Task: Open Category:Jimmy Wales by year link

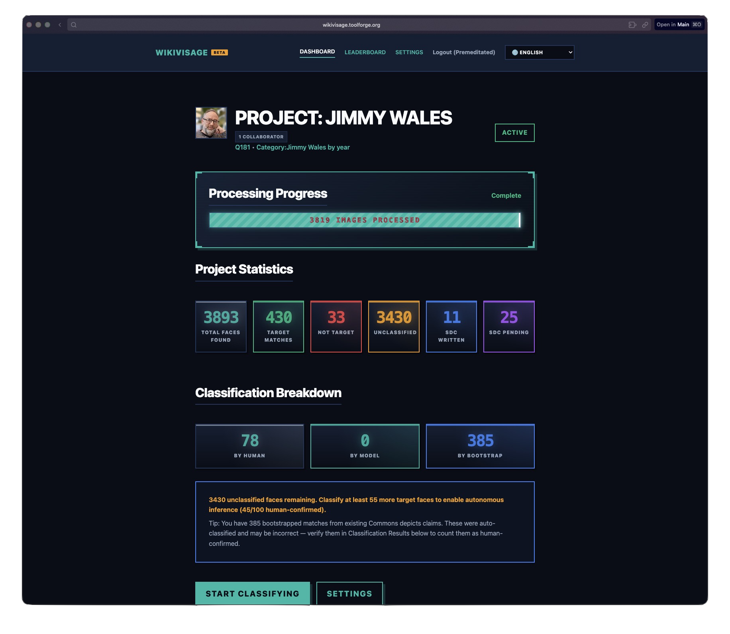Action: point(303,147)
